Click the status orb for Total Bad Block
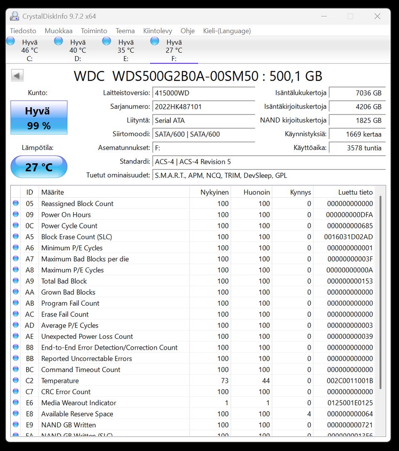 pyautogui.click(x=16, y=281)
